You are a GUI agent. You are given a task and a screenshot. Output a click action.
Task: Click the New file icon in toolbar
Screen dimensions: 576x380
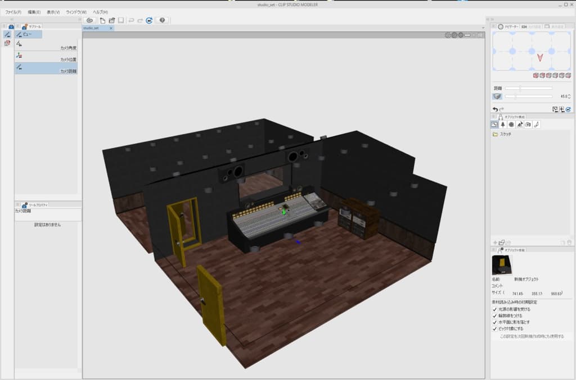tap(103, 20)
